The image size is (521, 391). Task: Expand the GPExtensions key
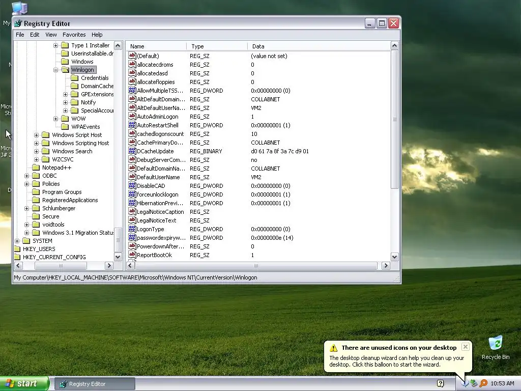tap(66, 94)
